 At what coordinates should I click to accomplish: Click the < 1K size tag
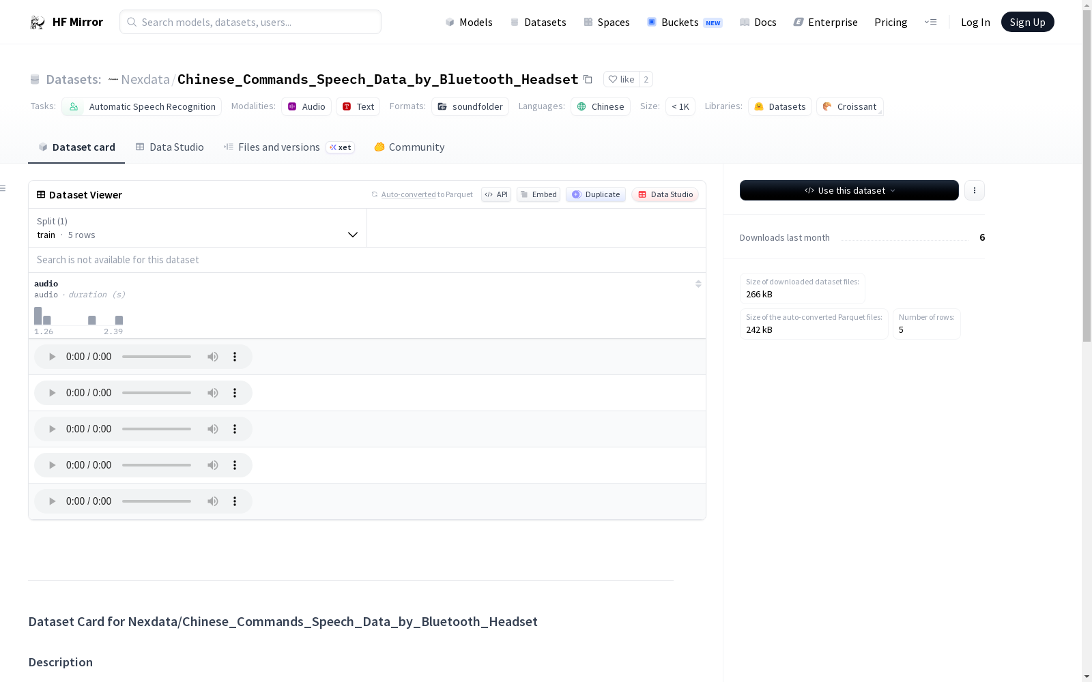[680, 106]
